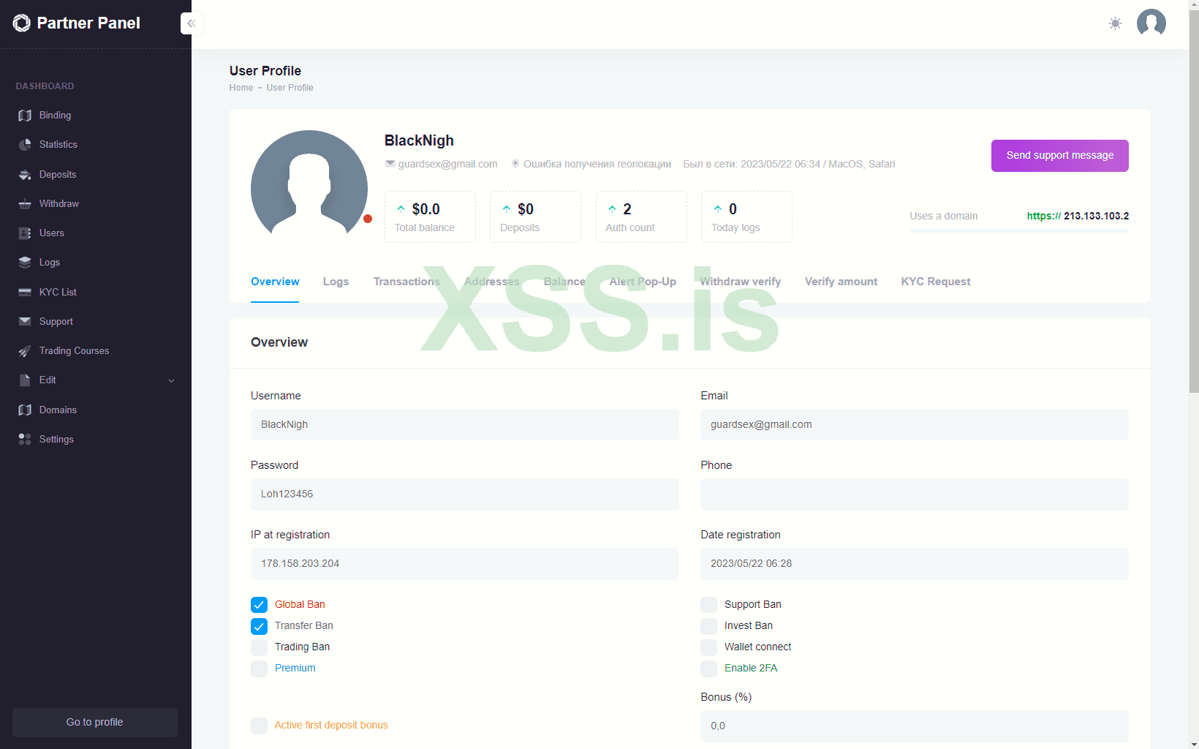Click the Username input field
This screenshot has height=749, width=1199.
point(465,425)
